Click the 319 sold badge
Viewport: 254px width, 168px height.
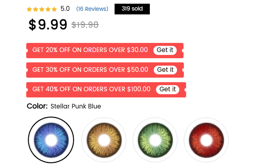click(132, 9)
